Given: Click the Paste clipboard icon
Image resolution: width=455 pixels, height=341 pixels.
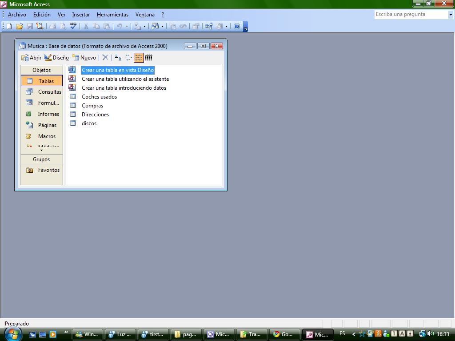Looking at the screenshot, I should tap(107, 26).
